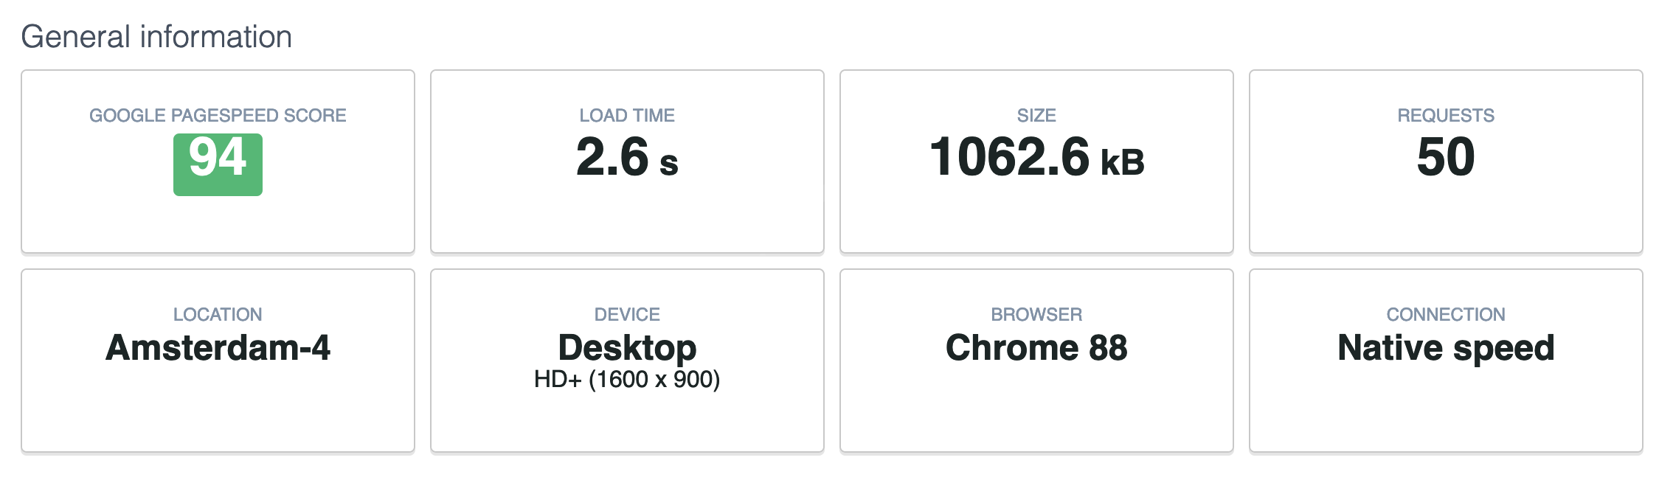Click the HD+ (1600 x 900) resolution text

coord(627,380)
